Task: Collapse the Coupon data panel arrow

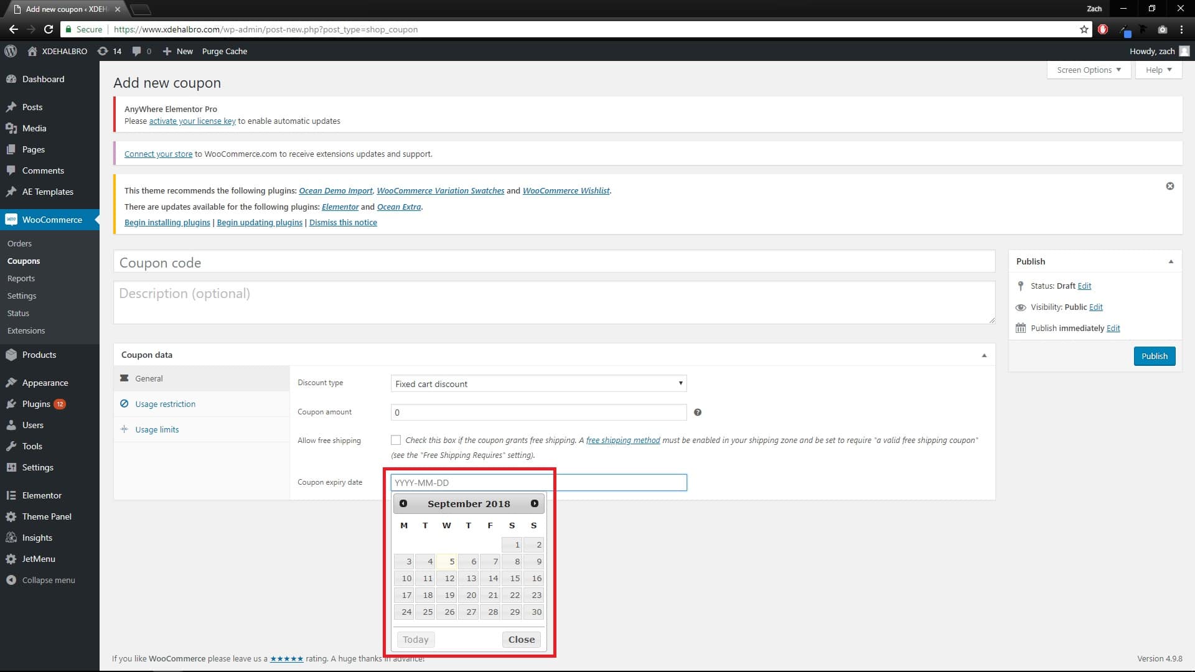Action: [x=984, y=355]
